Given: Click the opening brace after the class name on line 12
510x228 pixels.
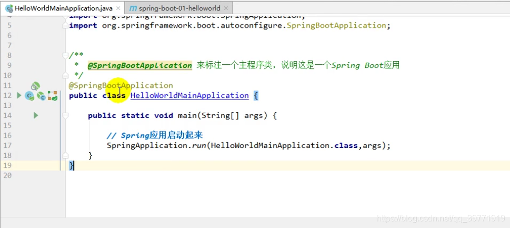Looking at the screenshot, I should click(x=256, y=96).
